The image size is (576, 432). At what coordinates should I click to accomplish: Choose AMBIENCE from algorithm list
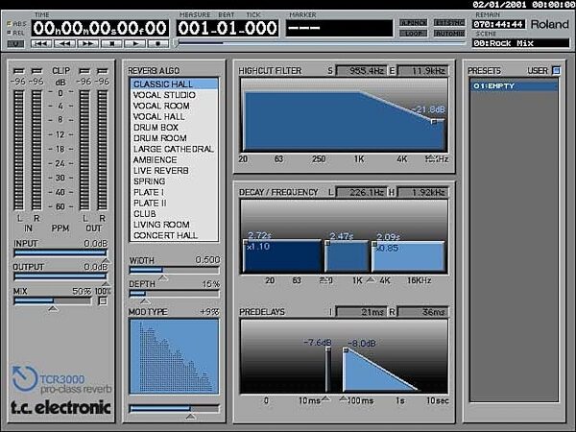(x=174, y=159)
